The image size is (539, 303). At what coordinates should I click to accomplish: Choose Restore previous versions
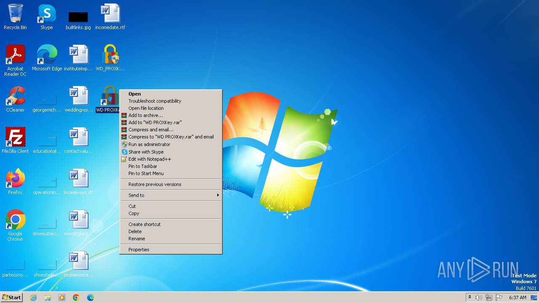coord(171,184)
